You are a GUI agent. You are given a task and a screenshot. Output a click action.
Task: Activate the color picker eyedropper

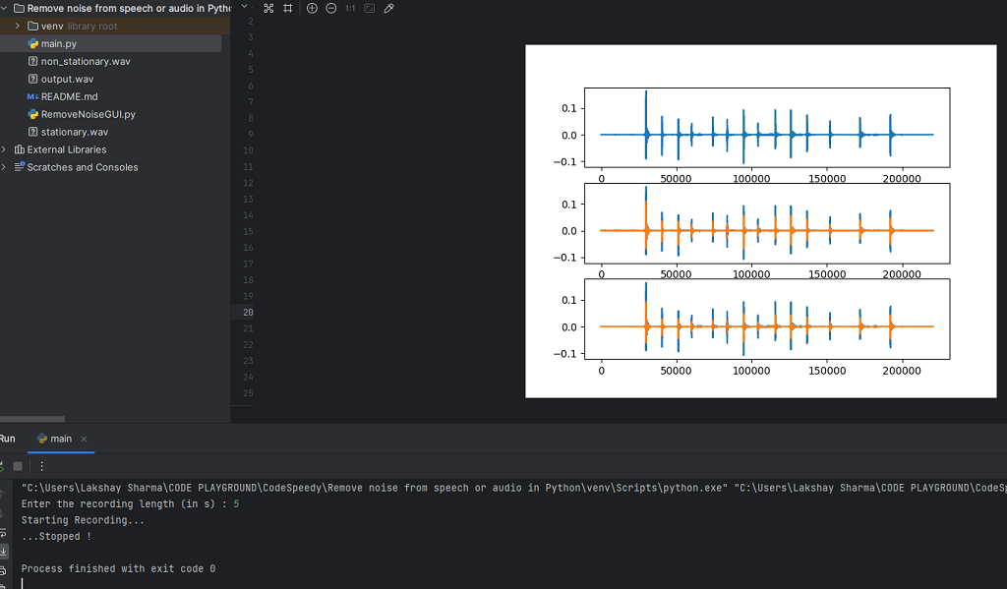[x=388, y=8]
